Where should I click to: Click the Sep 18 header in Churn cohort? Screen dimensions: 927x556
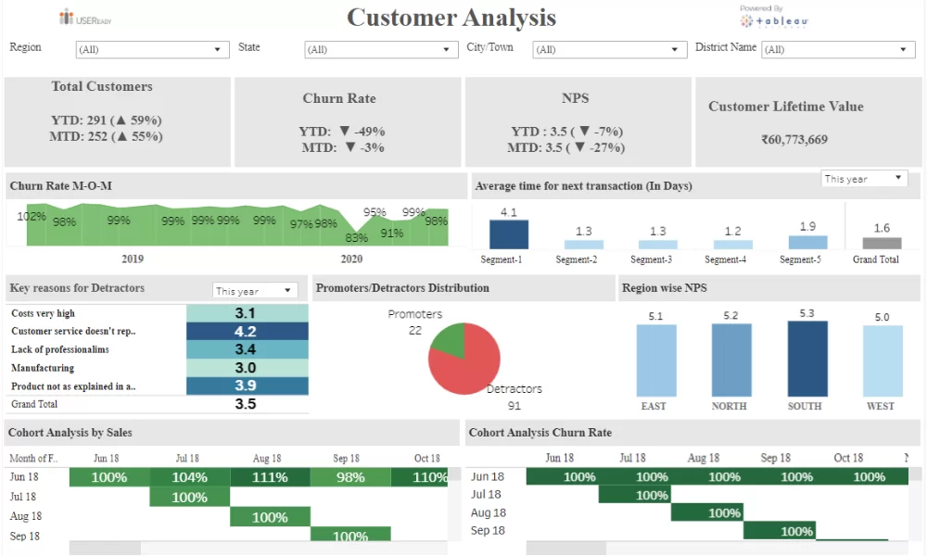pos(776,458)
